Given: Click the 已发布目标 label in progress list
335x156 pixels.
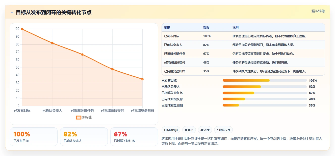Looking at the screenshot, I should pos(169,81).
